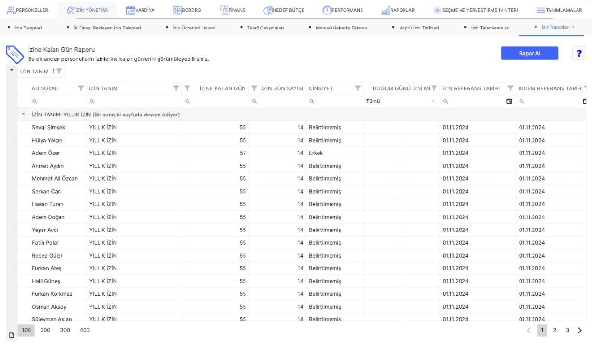Click filter icon in DOĞUM GÜNÜ İZNİ Mİ header
The width and height of the screenshot is (592, 346).
tap(434, 88)
